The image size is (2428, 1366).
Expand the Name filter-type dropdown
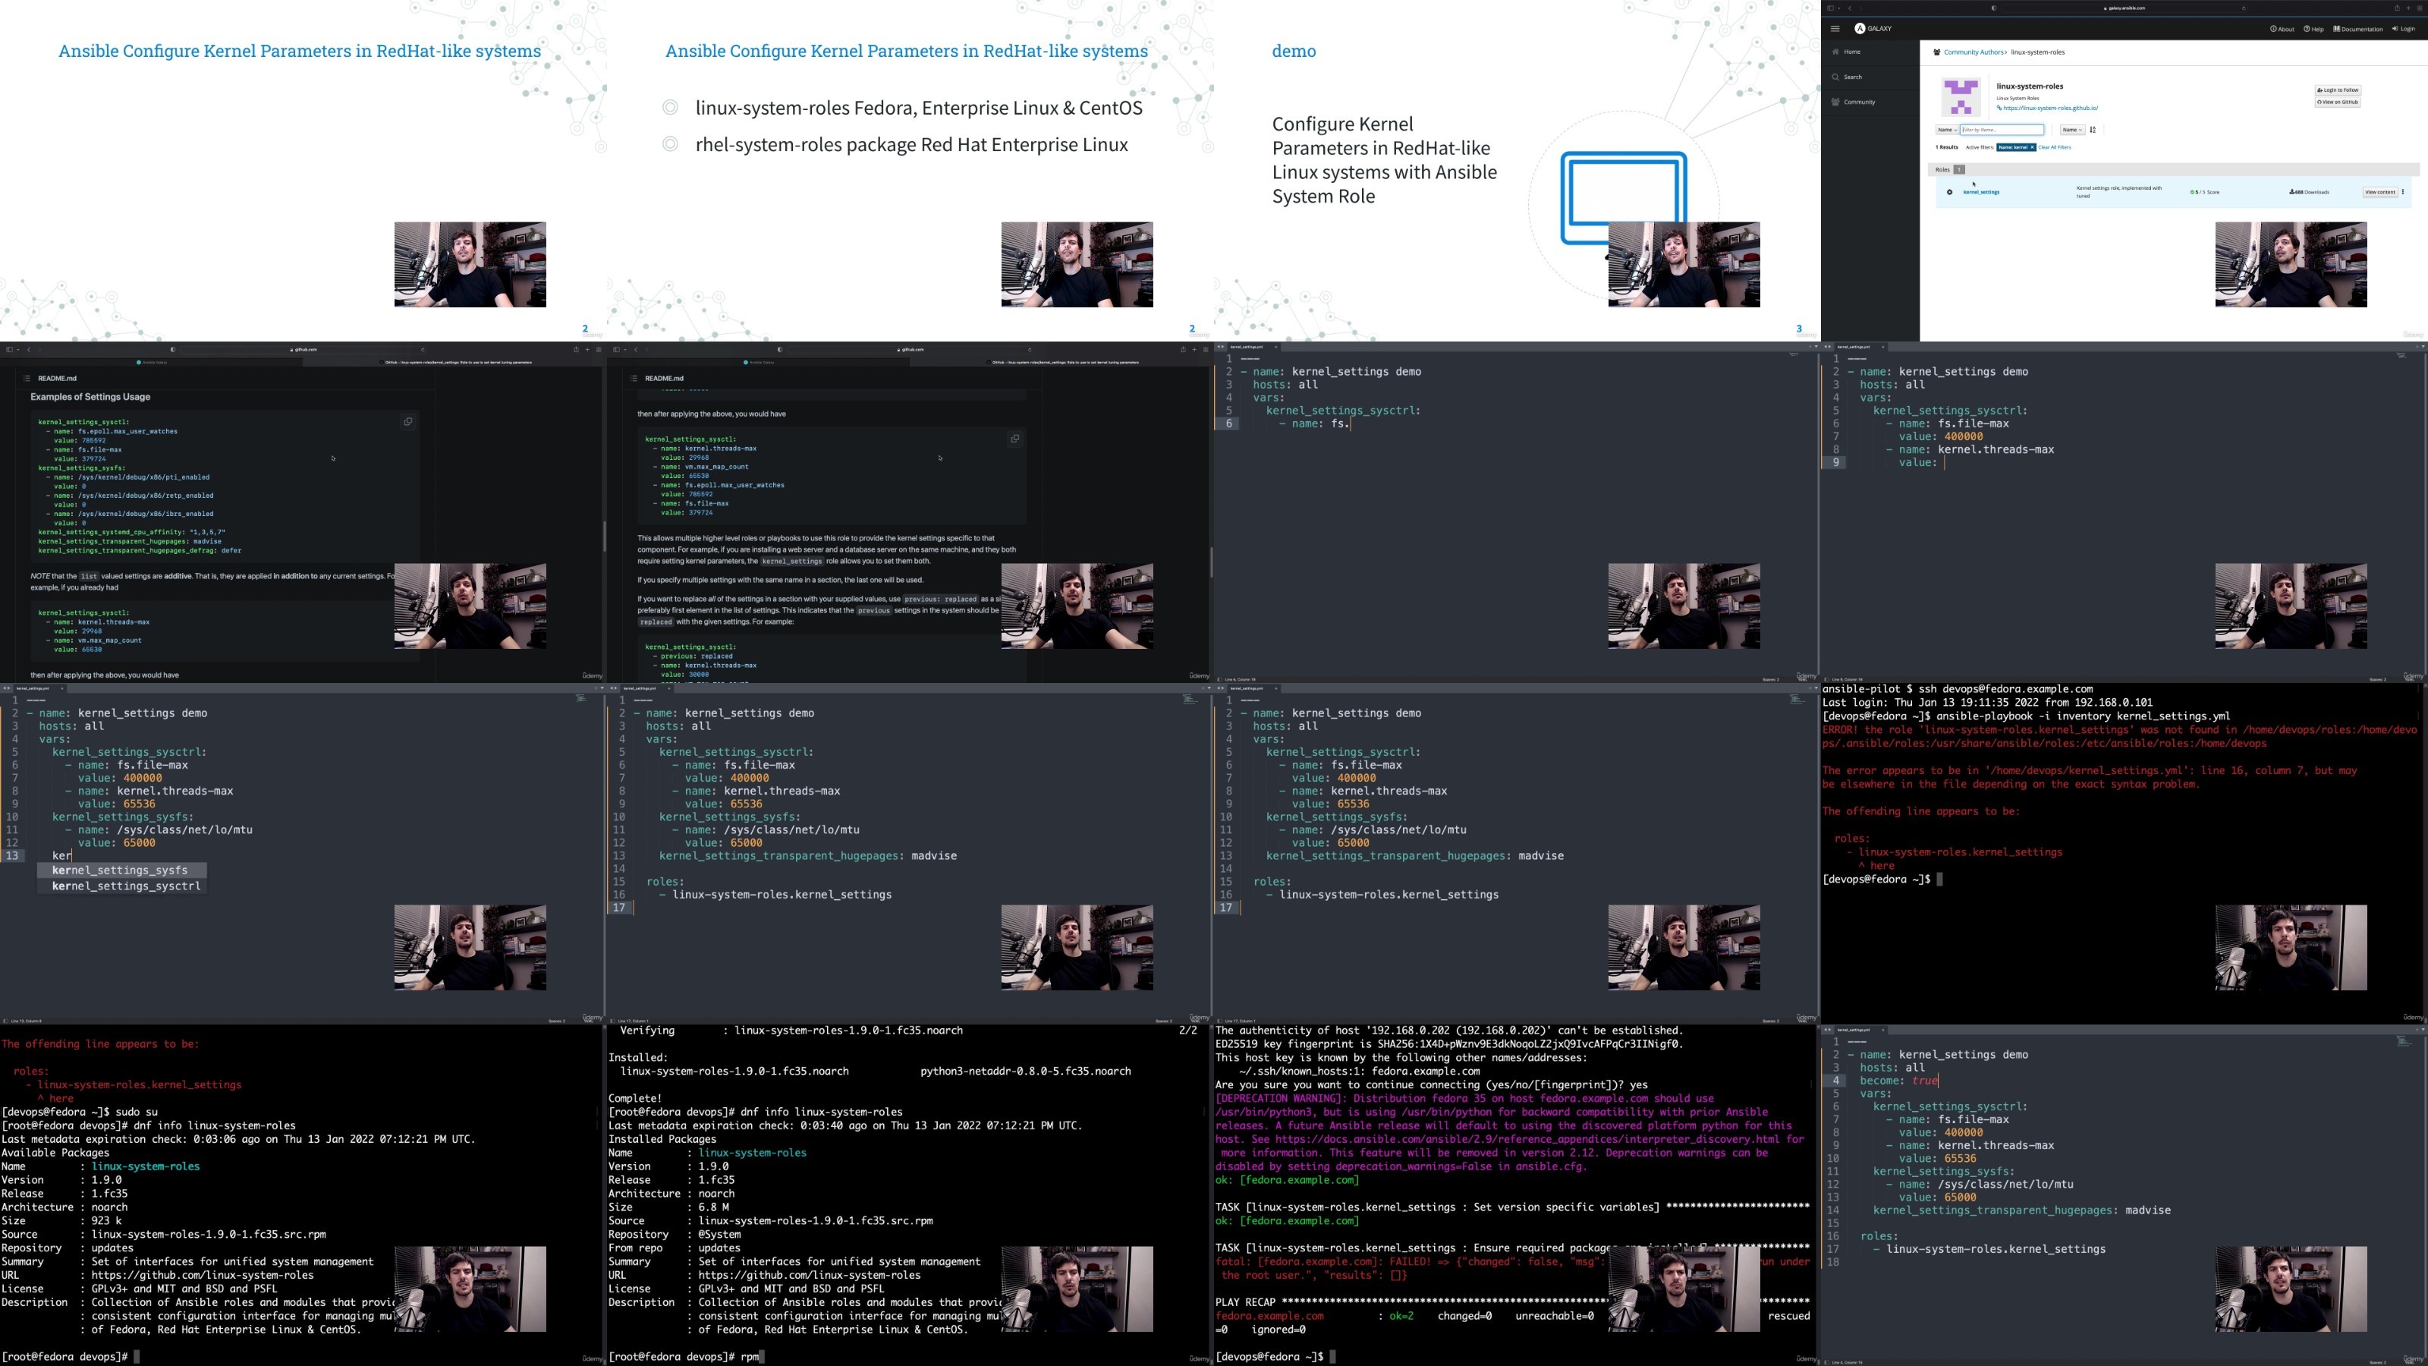click(1946, 130)
